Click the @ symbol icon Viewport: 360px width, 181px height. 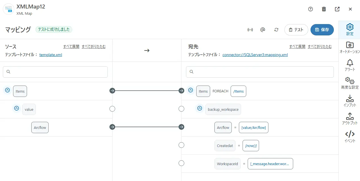(x=263, y=30)
